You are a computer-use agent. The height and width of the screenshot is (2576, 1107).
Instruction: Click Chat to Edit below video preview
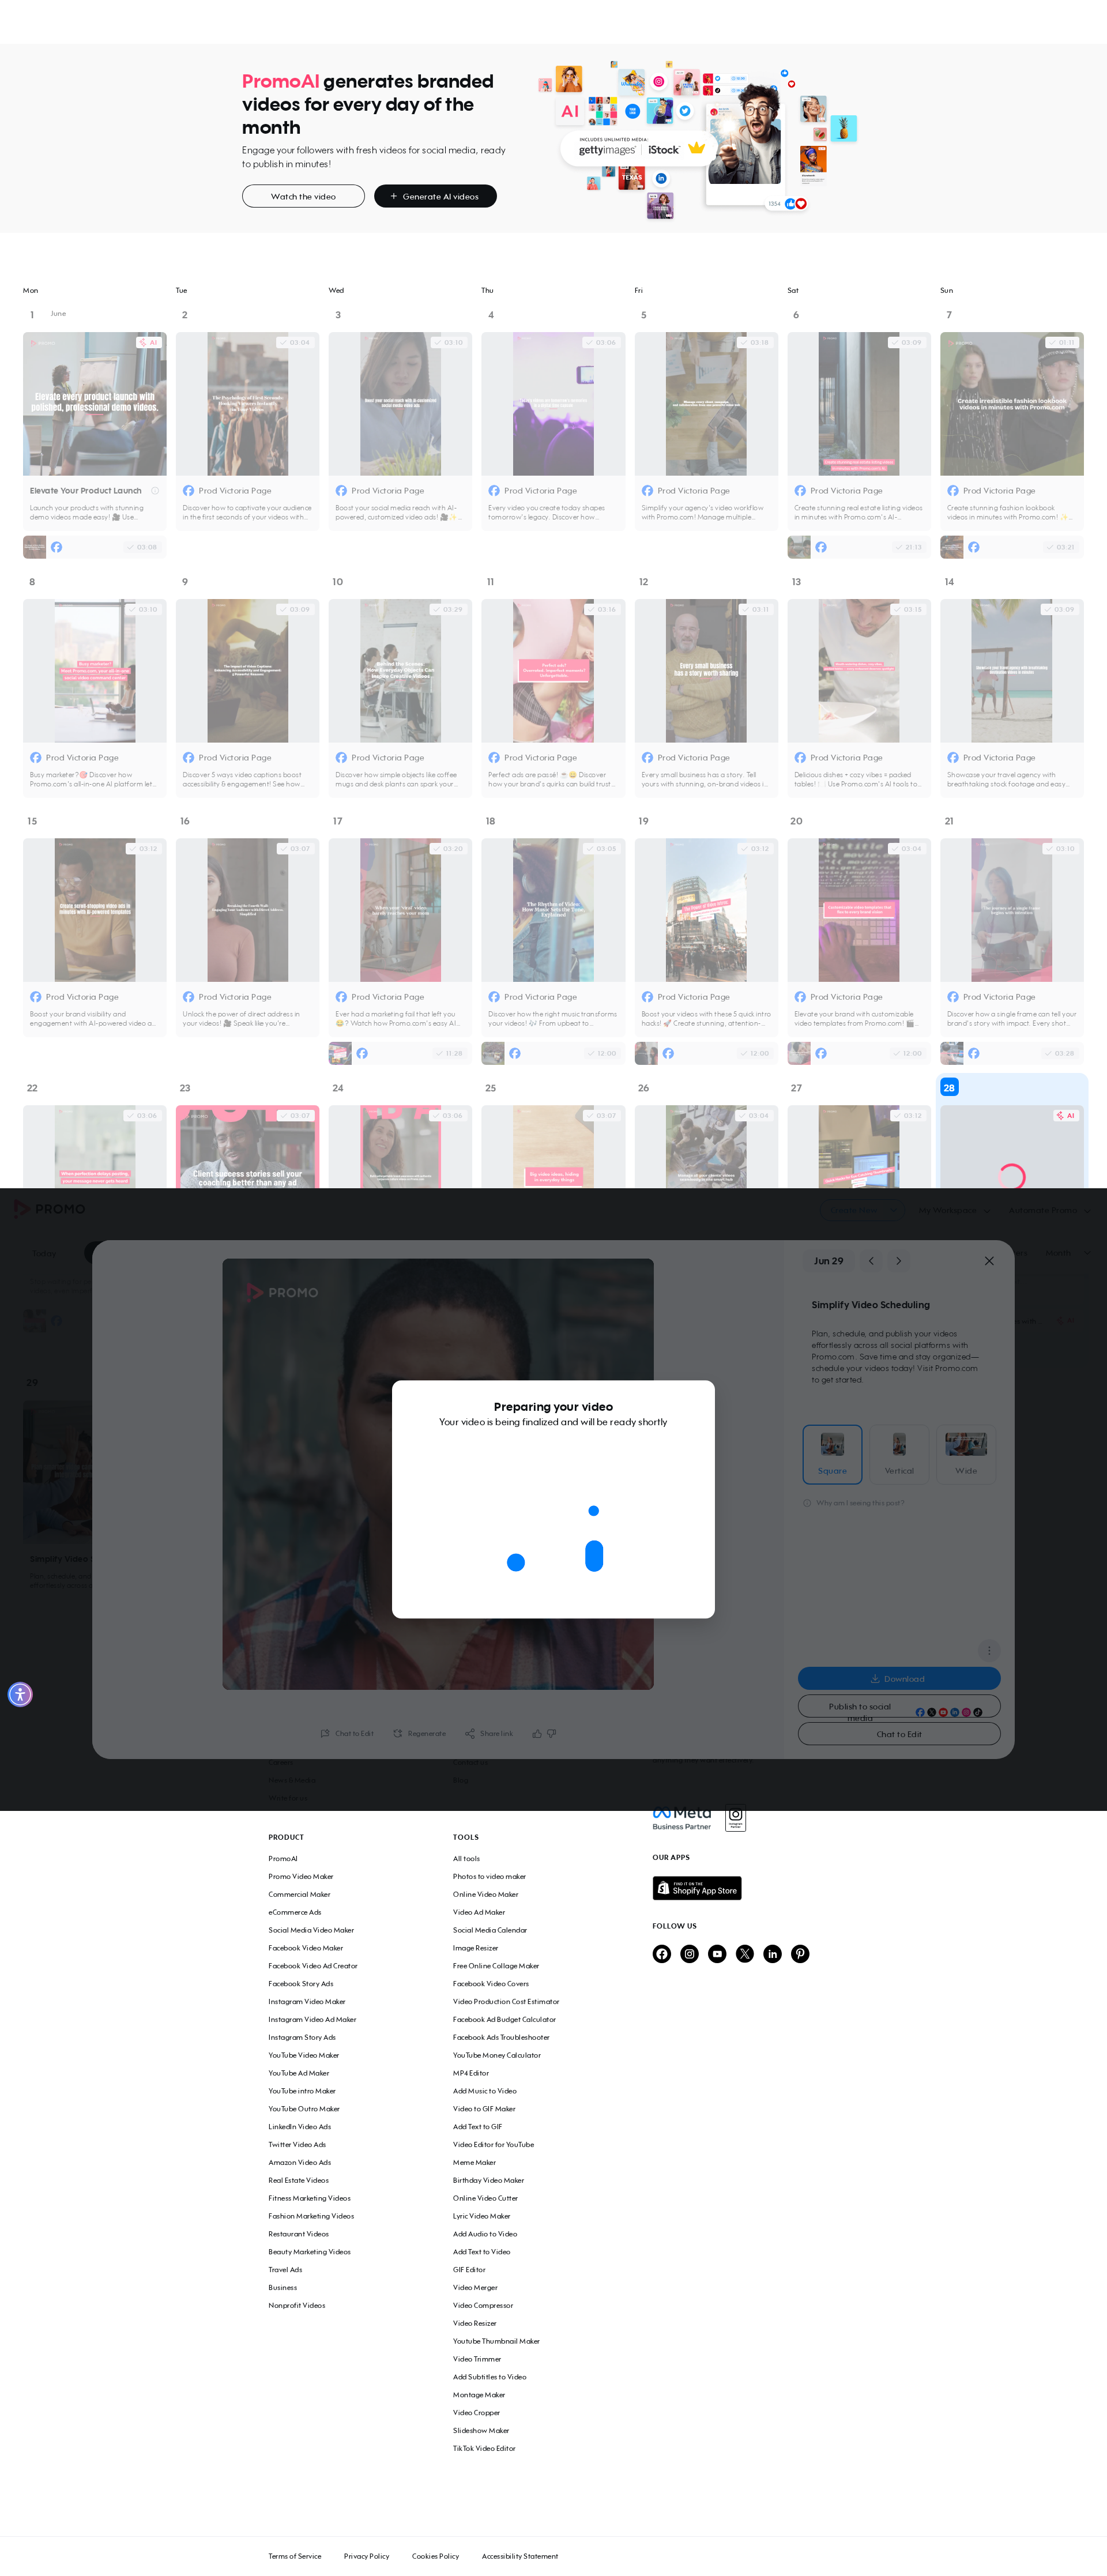pyautogui.click(x=347, y=1733)
